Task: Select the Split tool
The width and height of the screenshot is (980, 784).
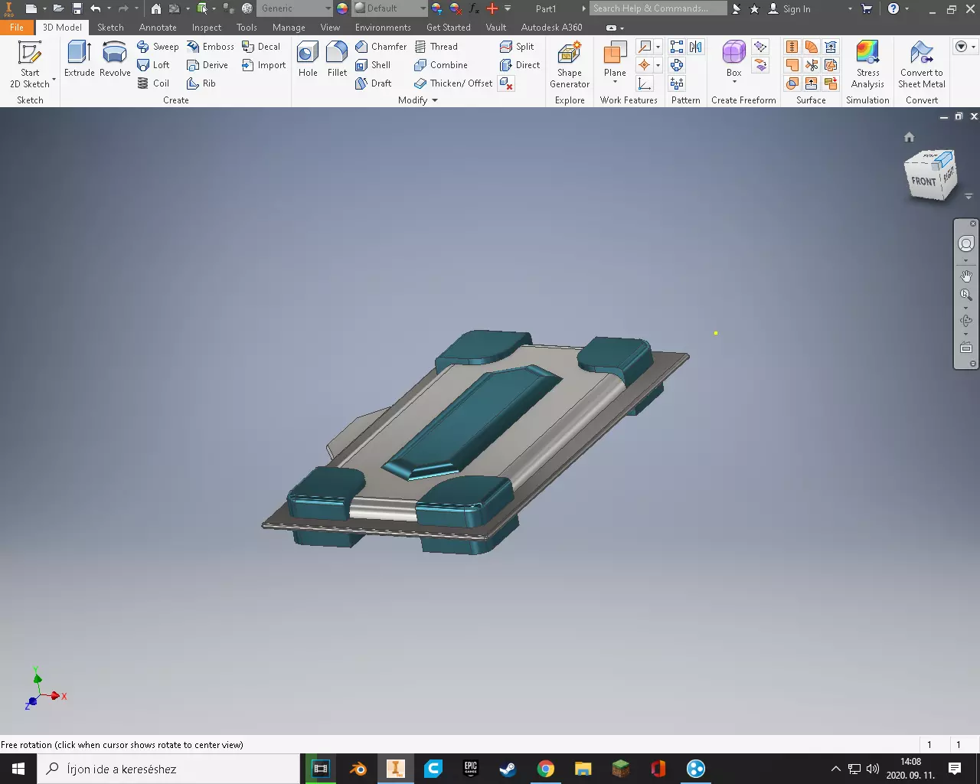Action: click(x=517, y=47)
